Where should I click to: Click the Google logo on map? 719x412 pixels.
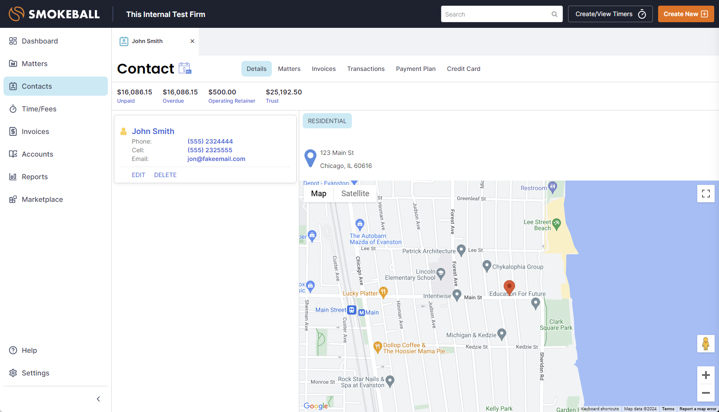coord(316,406)
